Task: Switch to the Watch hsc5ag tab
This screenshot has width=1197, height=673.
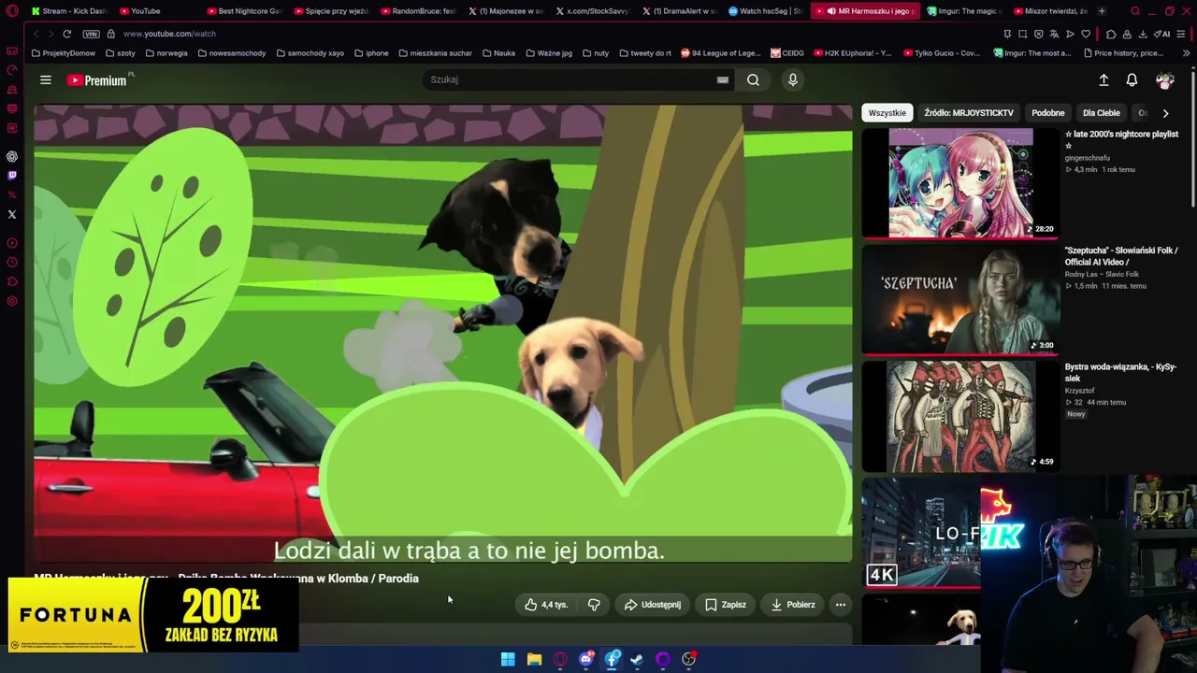Action: tap(765, 11)
